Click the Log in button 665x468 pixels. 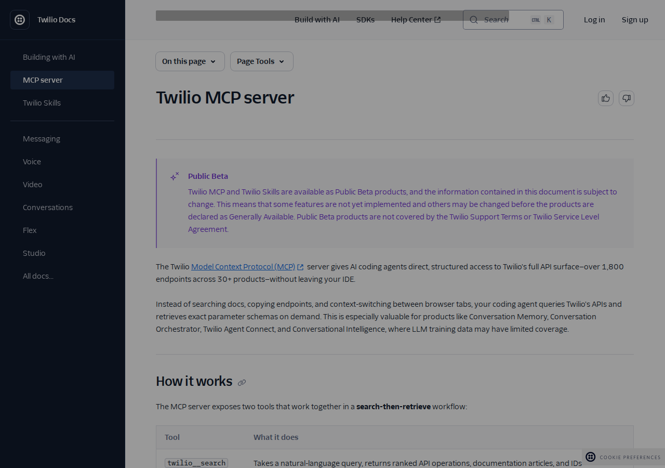(594, 20)
